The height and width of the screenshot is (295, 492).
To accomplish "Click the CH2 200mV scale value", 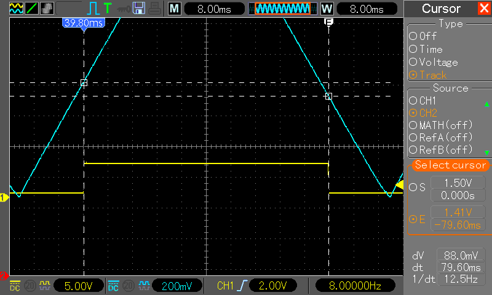I will pyautogui.click(x=177, y=286).
